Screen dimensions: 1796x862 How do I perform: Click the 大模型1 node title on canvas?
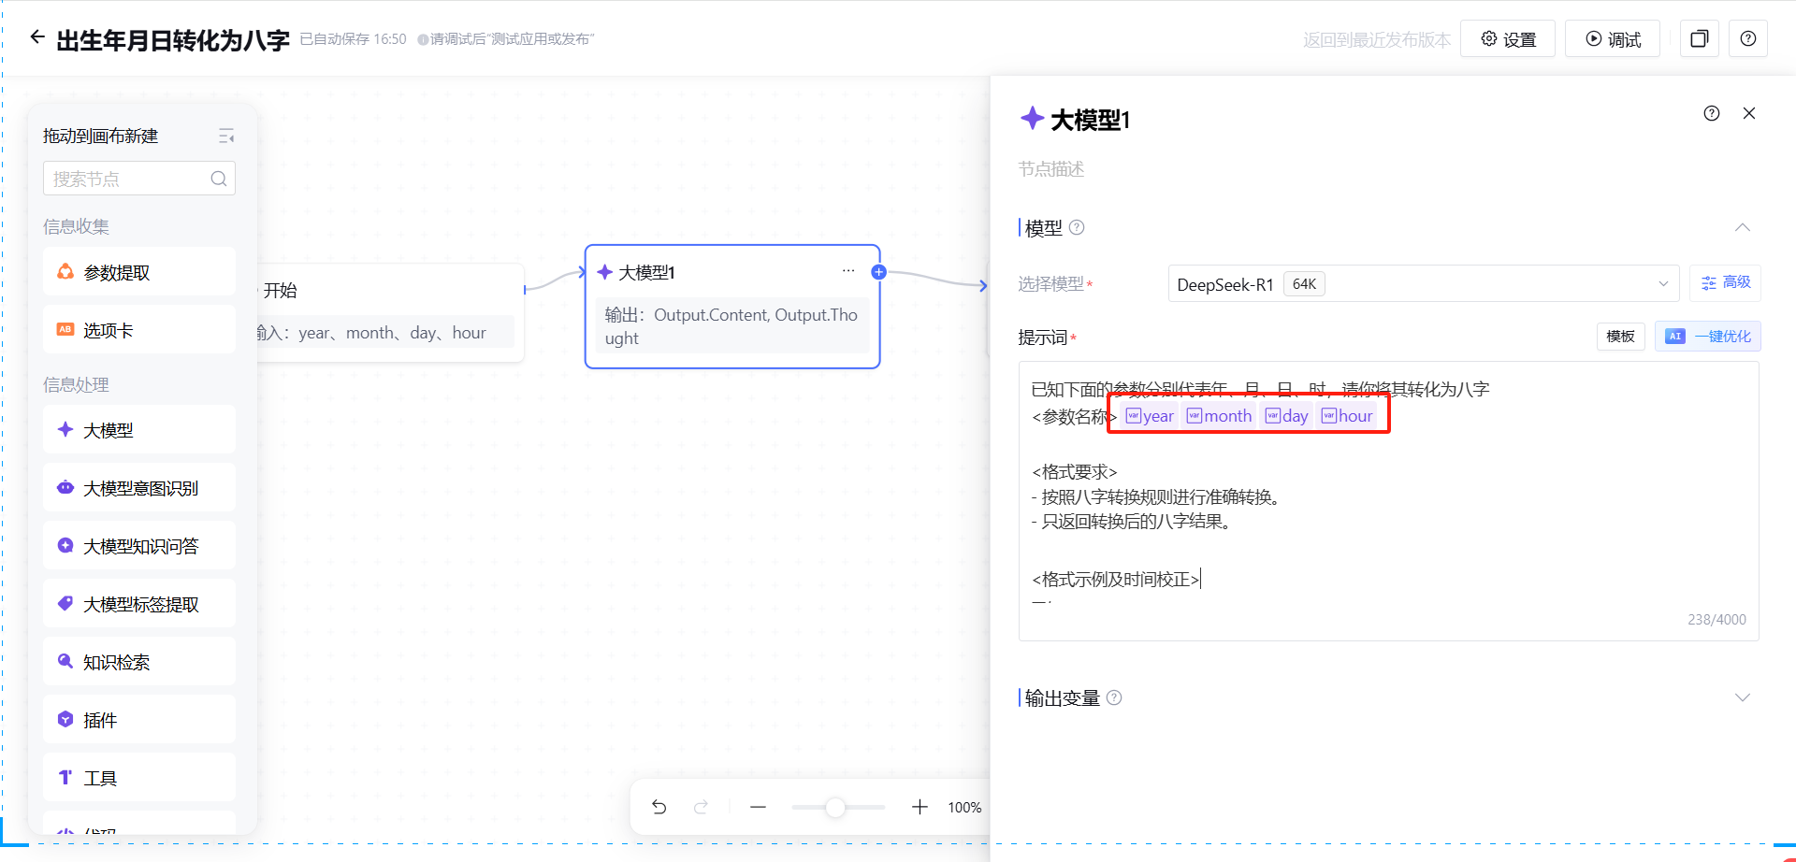click(x=646, y=272)
